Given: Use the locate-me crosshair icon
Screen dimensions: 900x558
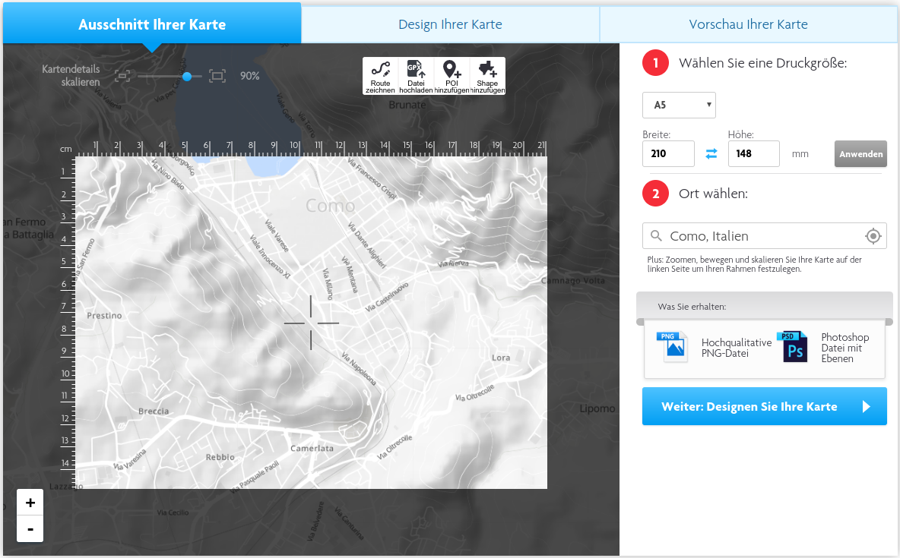Looking at the screenshot, I should 873,236.
